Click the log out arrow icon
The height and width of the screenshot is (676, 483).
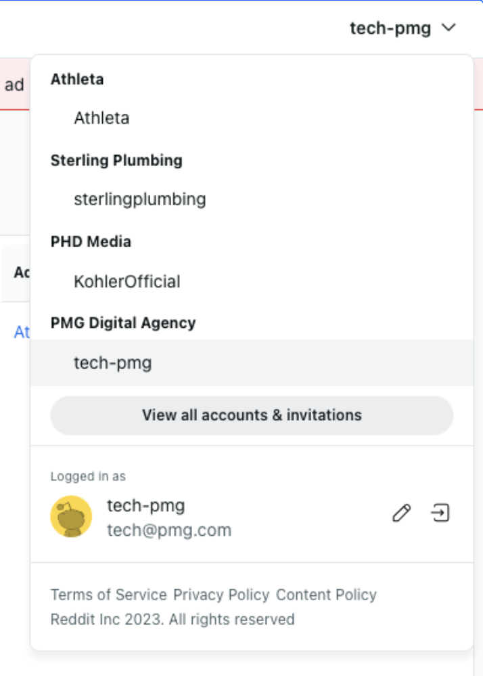click(440, 513)
